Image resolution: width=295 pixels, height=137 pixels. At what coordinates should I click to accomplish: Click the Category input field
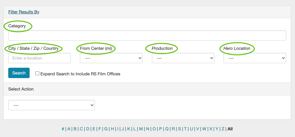[x=147, y=36]
